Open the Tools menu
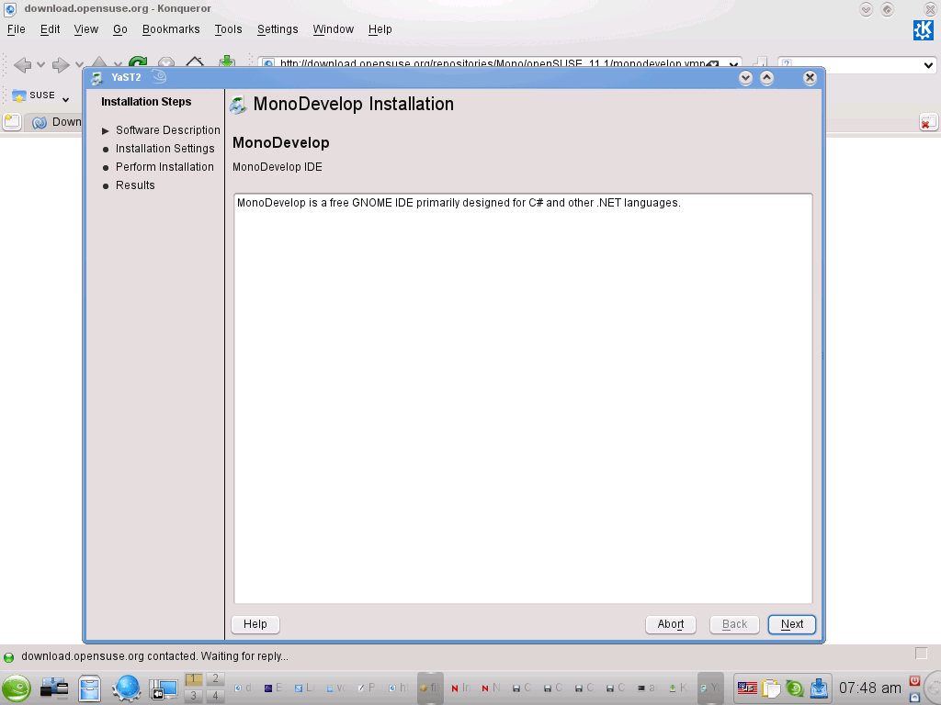The height and width of the screenshot is (705, 941). (228, 29)
